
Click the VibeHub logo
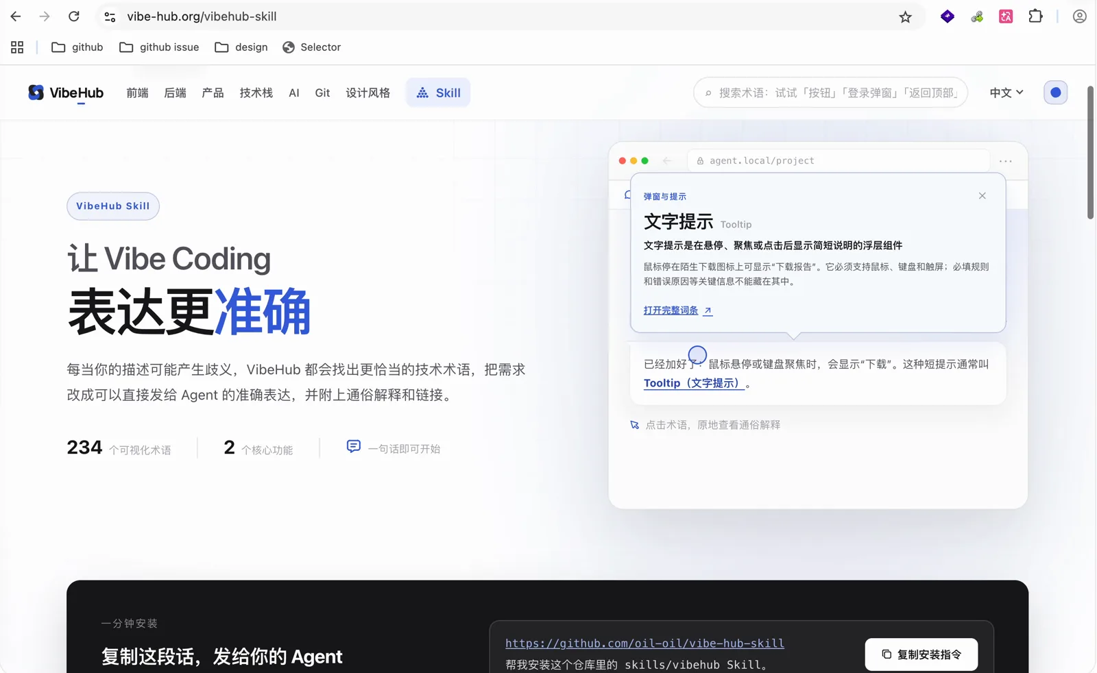click(x=66, y=93)
